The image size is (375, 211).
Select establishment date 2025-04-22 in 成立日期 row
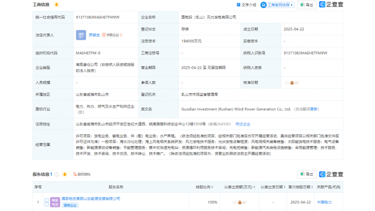(x=294, y=29)
